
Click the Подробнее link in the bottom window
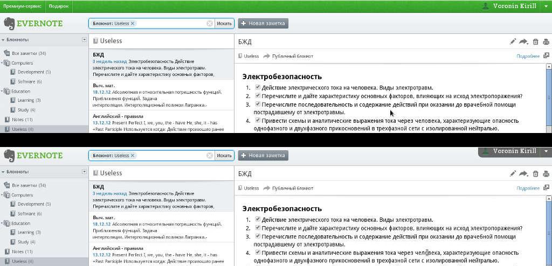528,188
